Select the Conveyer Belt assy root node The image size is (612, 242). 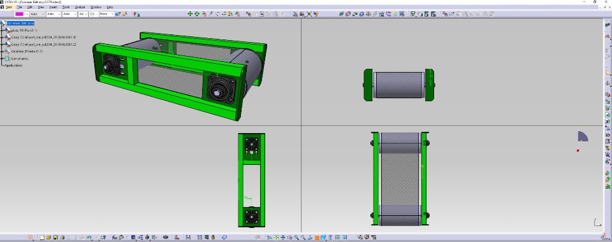point(20,23)
